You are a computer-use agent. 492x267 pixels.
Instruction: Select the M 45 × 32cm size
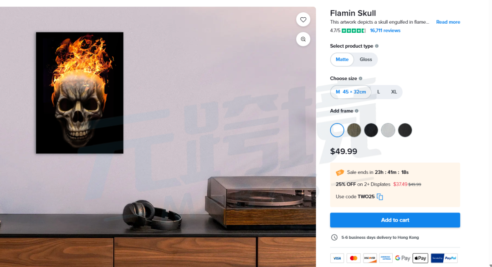pos(351,92)
